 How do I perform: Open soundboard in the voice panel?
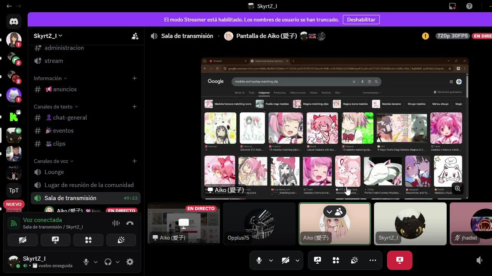coord(121,240)
